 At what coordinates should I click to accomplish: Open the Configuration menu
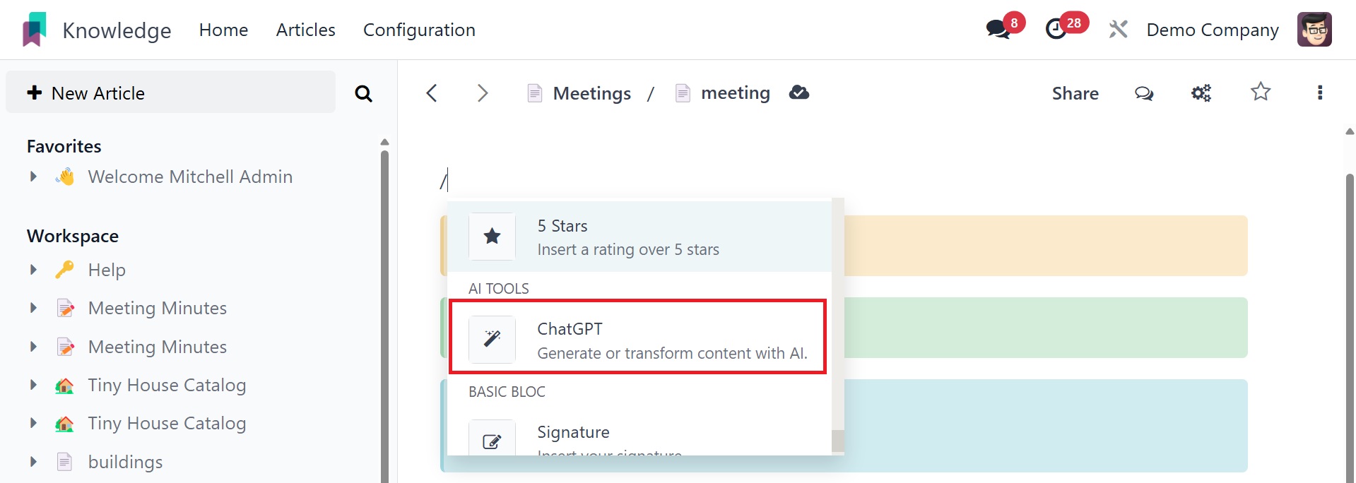click(x=419, y=30)
